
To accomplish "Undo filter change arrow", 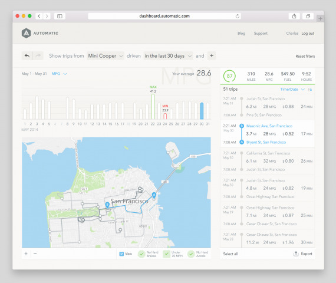I will (27, 56).
